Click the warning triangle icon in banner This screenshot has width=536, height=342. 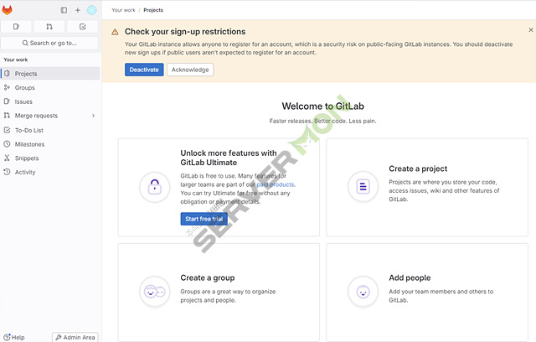pyautogui.click(x=115, y=32)
